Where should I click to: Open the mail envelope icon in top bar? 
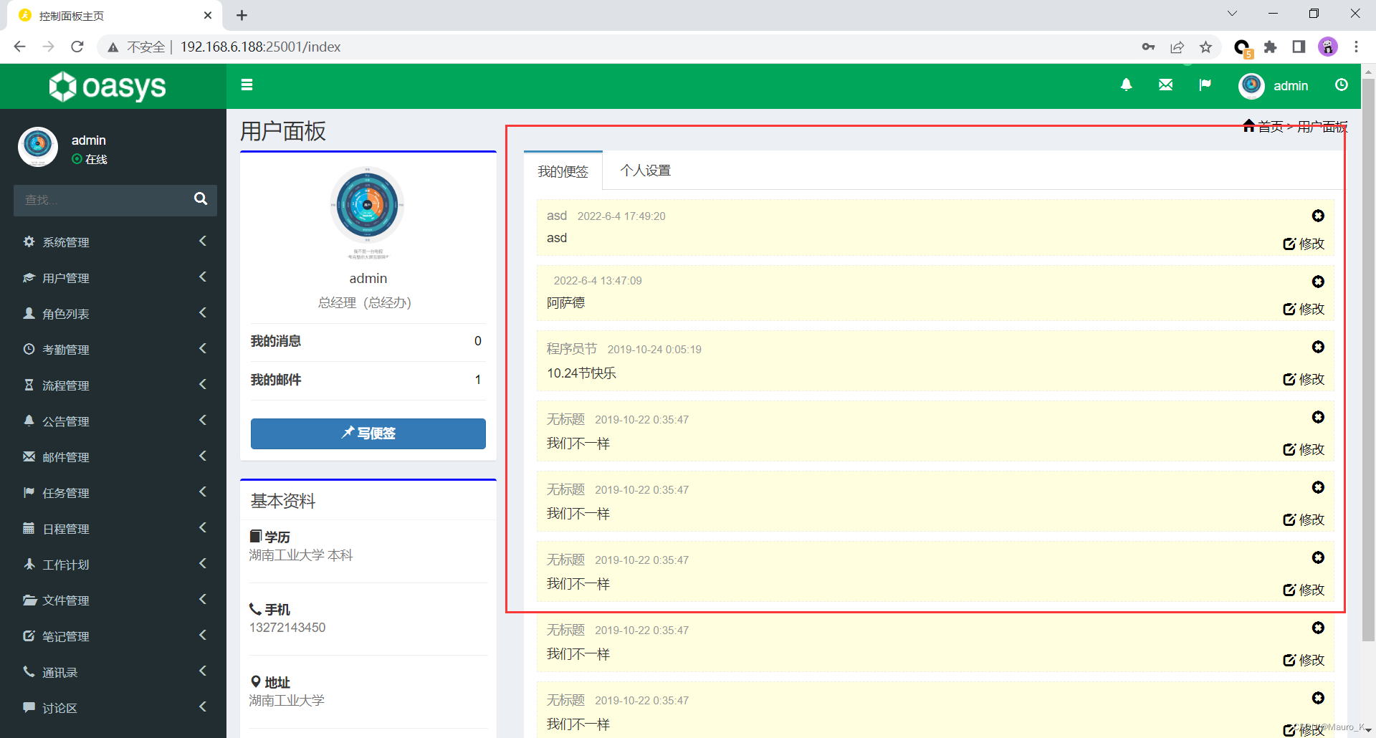(1165, 85)
